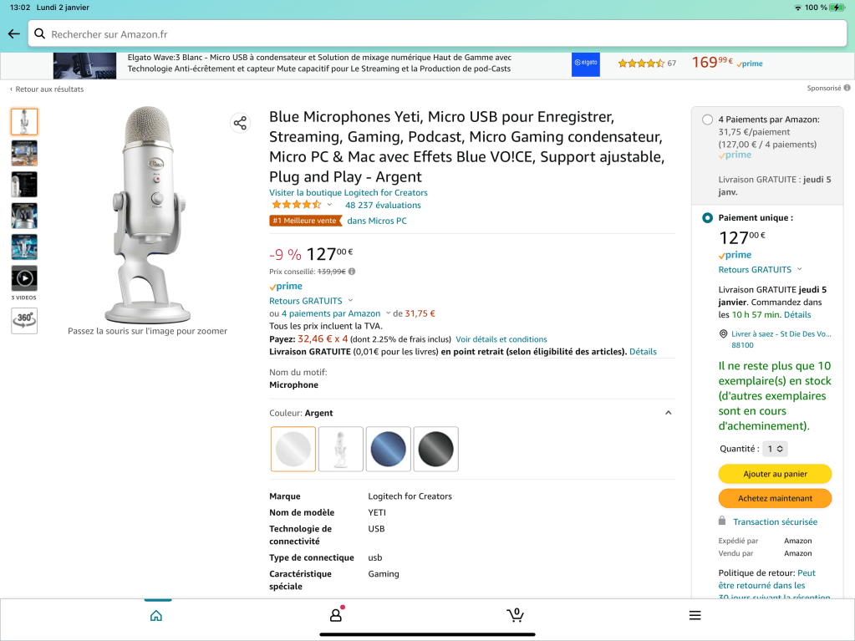Open the account profile icon

click(x=336, y=615)
